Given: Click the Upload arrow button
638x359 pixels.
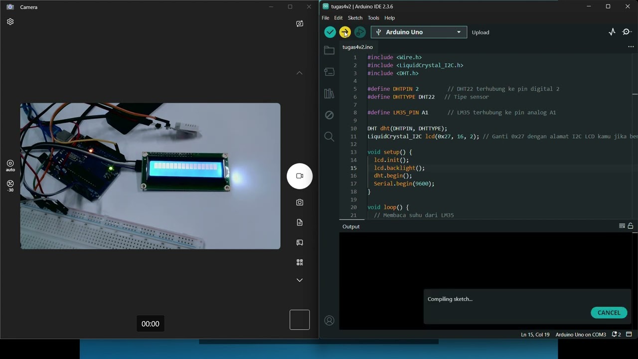Looking at the screenshot, I should point(345,32).
